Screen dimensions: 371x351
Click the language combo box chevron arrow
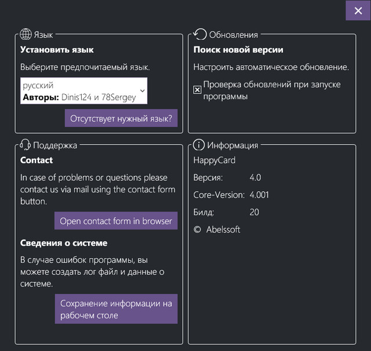[x=142, y=91]
